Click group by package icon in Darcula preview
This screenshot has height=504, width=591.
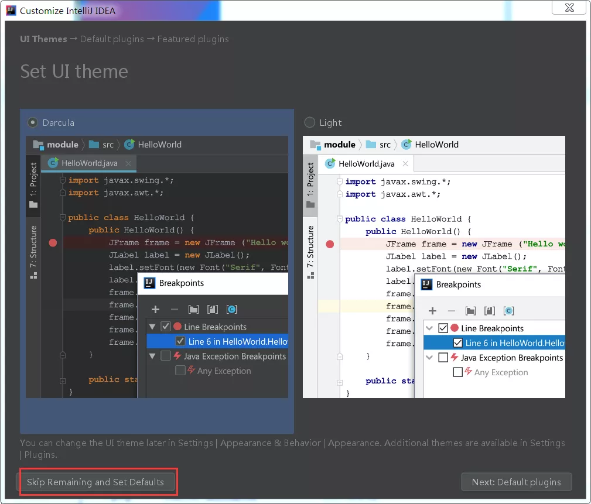[193, 310]
